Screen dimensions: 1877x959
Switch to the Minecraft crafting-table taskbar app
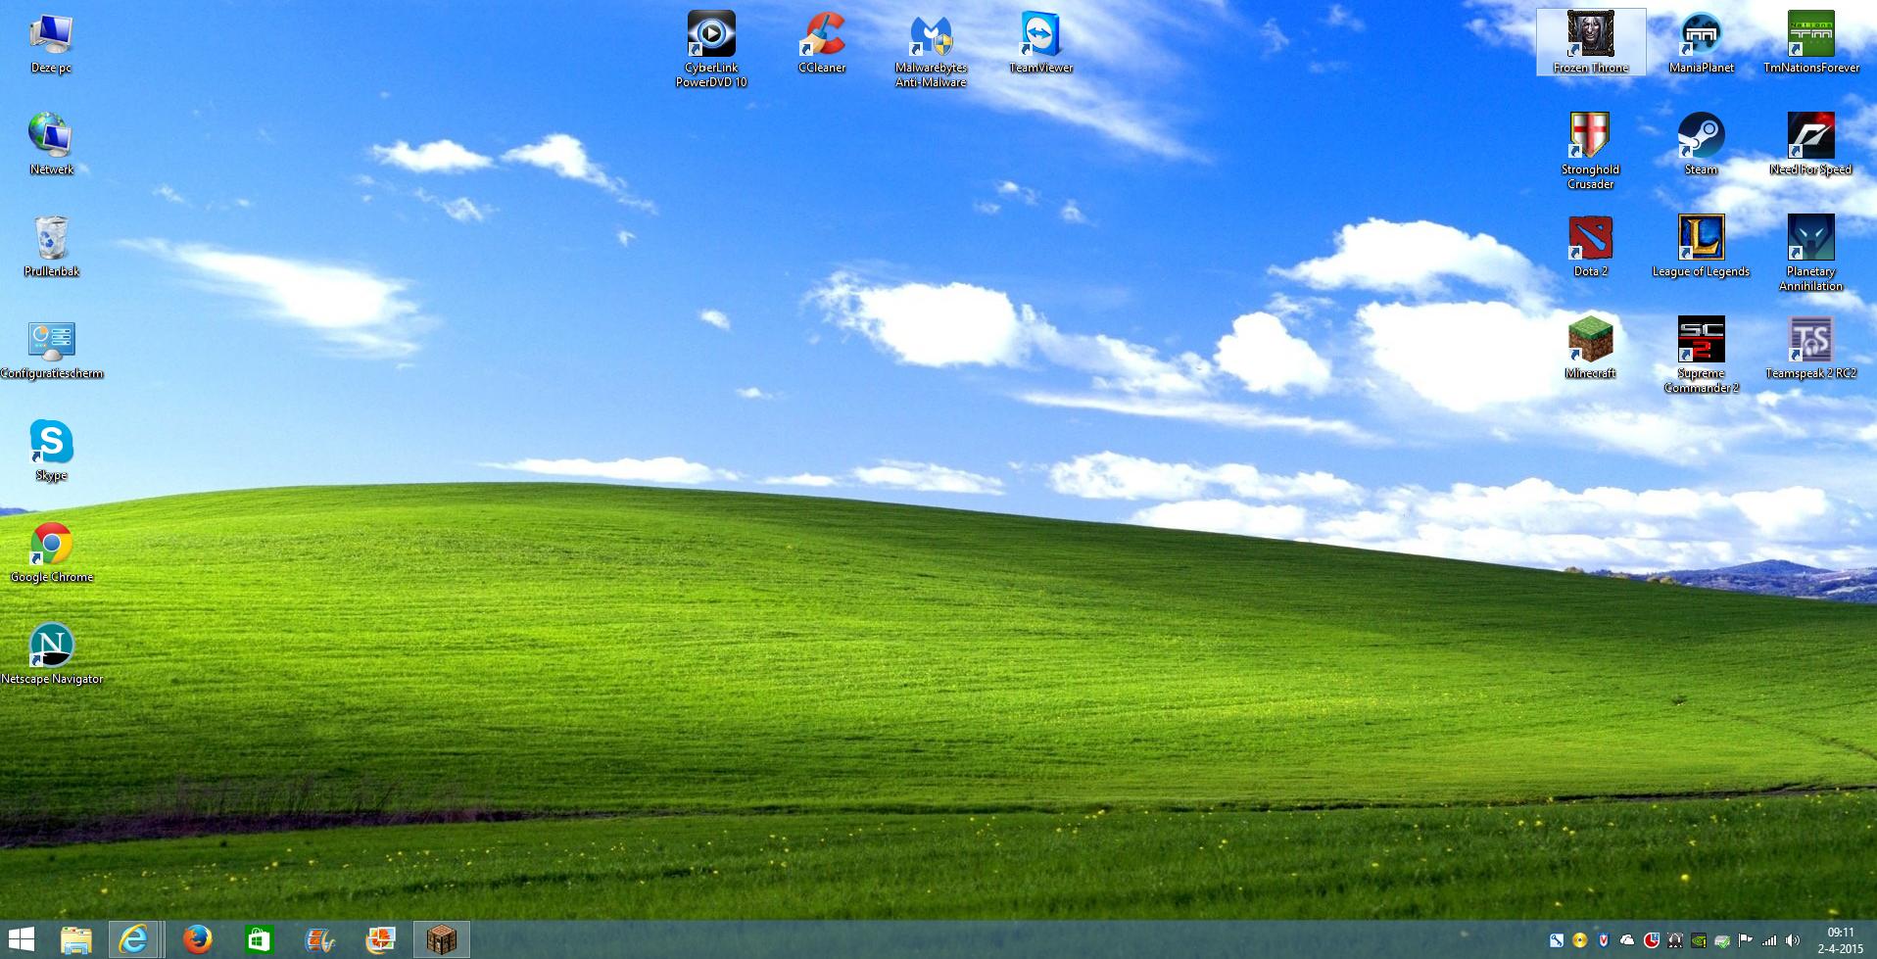pos(442,940)
